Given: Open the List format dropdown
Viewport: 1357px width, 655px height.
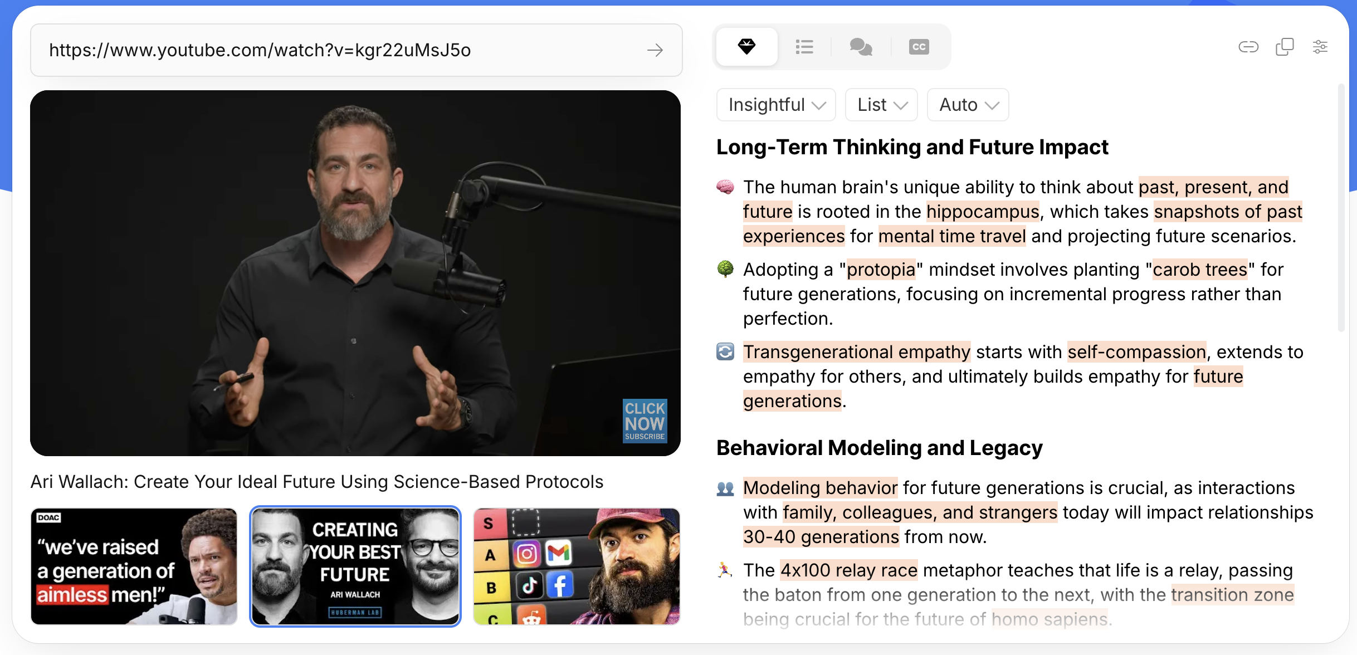Looking at the screenshot, I should [x=881, y=105].
